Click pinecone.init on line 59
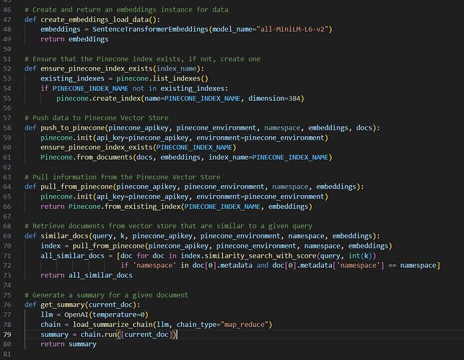The height and width of the screenshot is (360, 464). coord(66,138)
